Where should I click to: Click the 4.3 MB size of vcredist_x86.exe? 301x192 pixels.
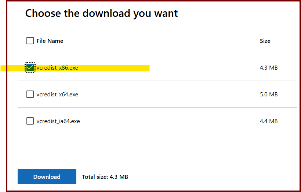coord(268,68)
